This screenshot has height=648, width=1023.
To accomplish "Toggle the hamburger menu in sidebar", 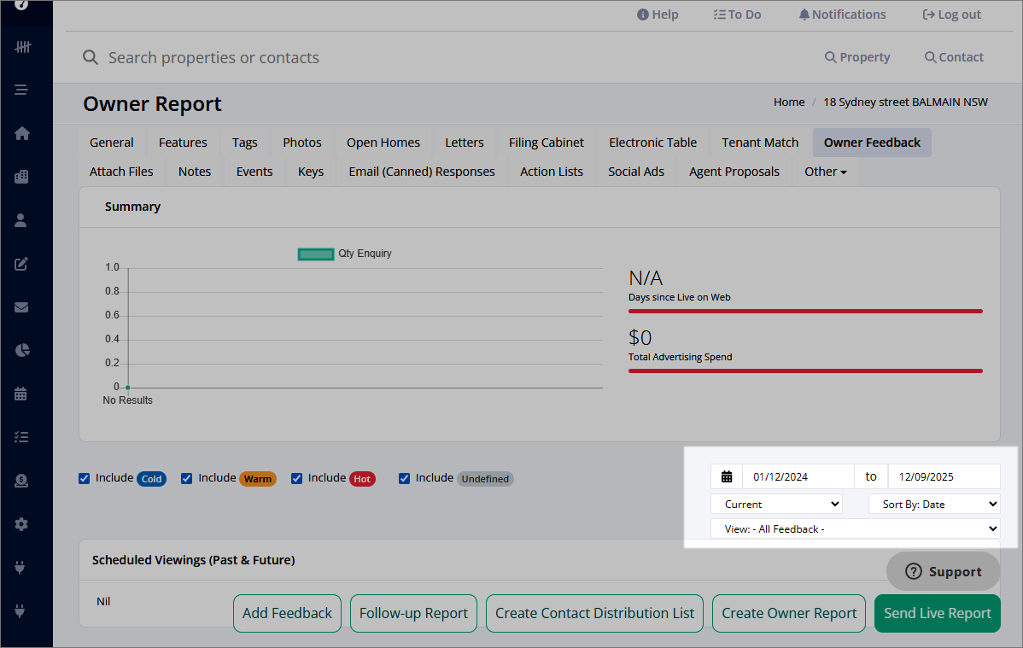I will [x=21, y=90].
